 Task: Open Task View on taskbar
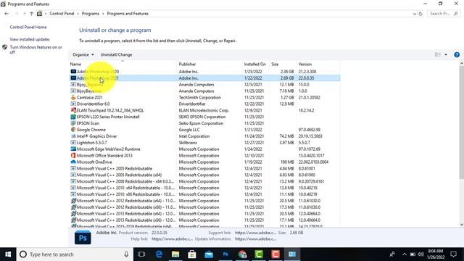pos(141,254)
